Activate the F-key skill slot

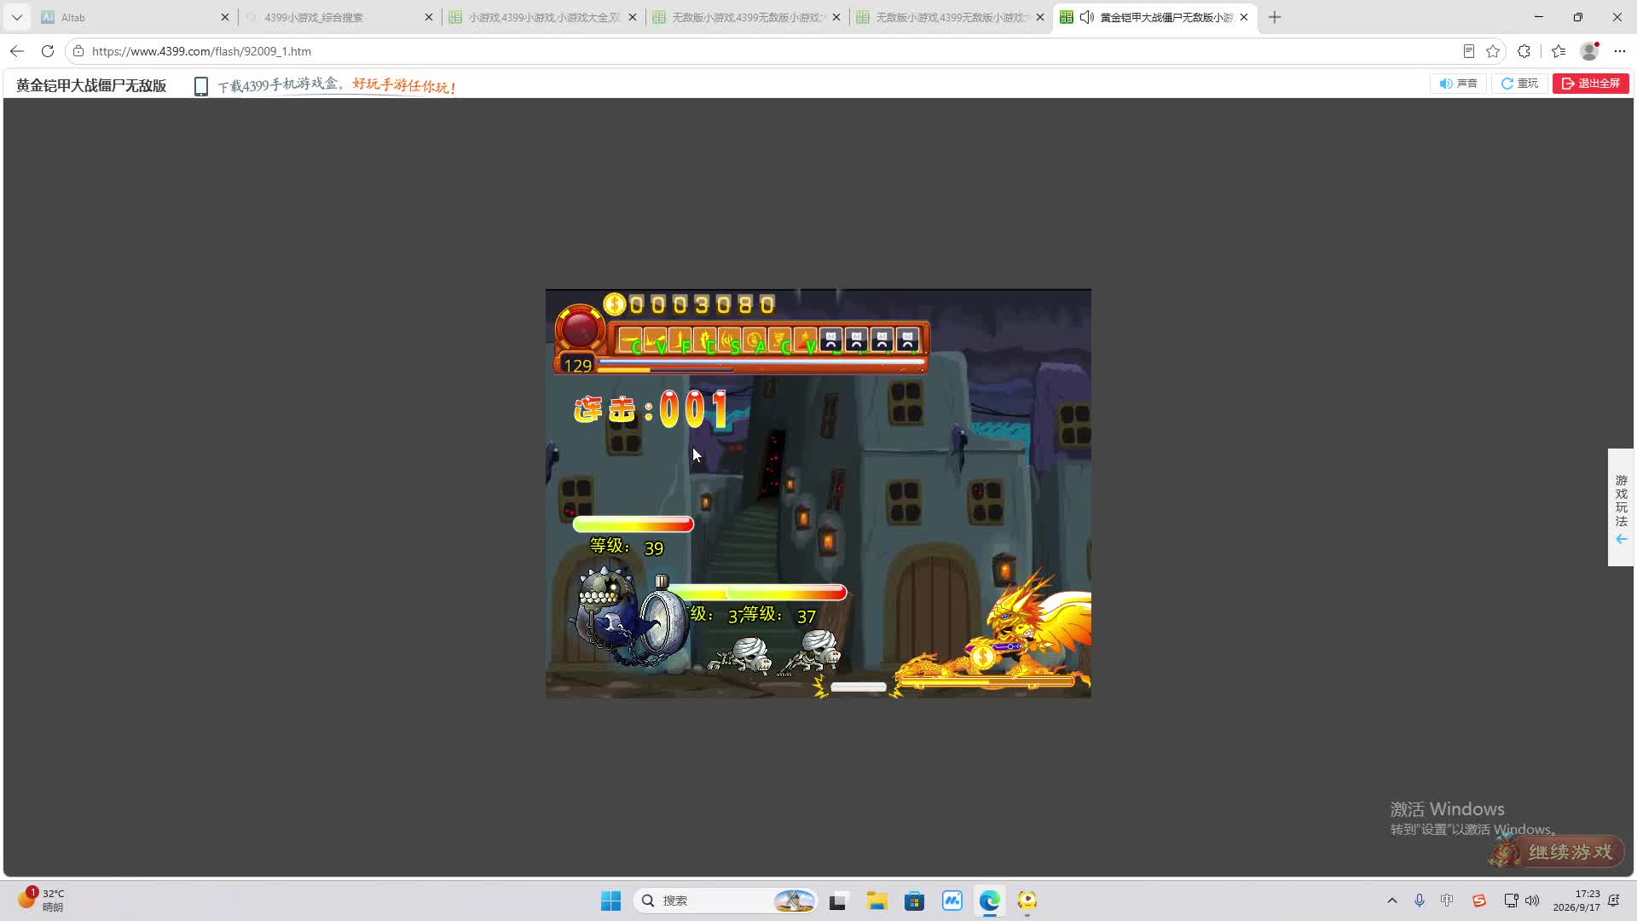click(x=680, y=341)
